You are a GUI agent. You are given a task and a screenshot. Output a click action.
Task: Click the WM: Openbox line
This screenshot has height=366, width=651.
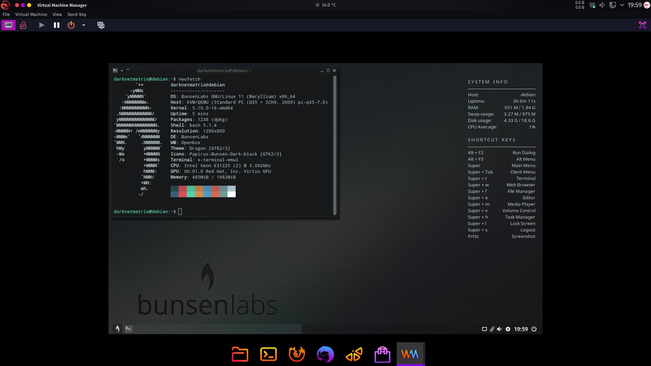pyautogui.click(x=185, y=143)
